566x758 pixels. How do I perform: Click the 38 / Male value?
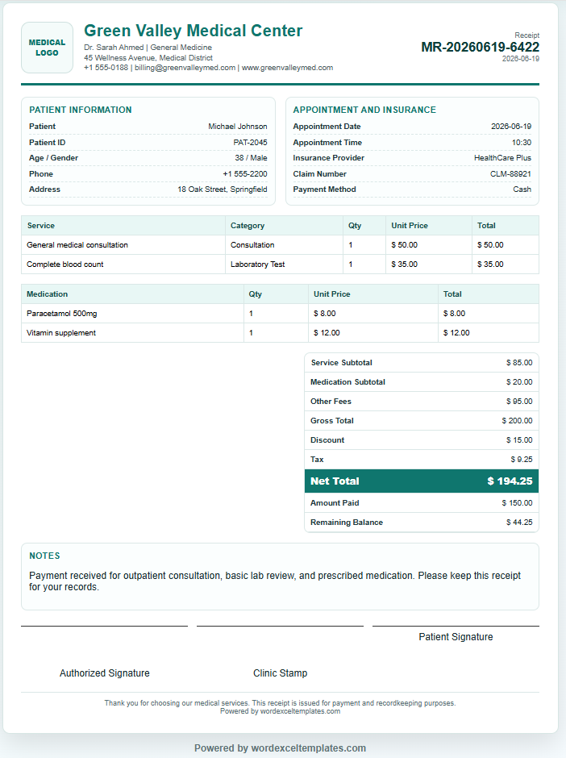tap(251, 157)
